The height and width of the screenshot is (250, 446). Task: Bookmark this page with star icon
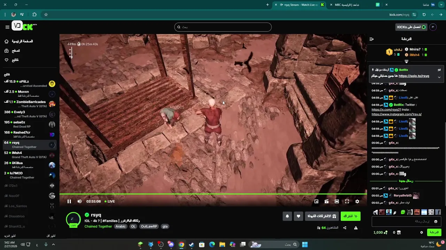pyautogui.click(x=46, y=15)
